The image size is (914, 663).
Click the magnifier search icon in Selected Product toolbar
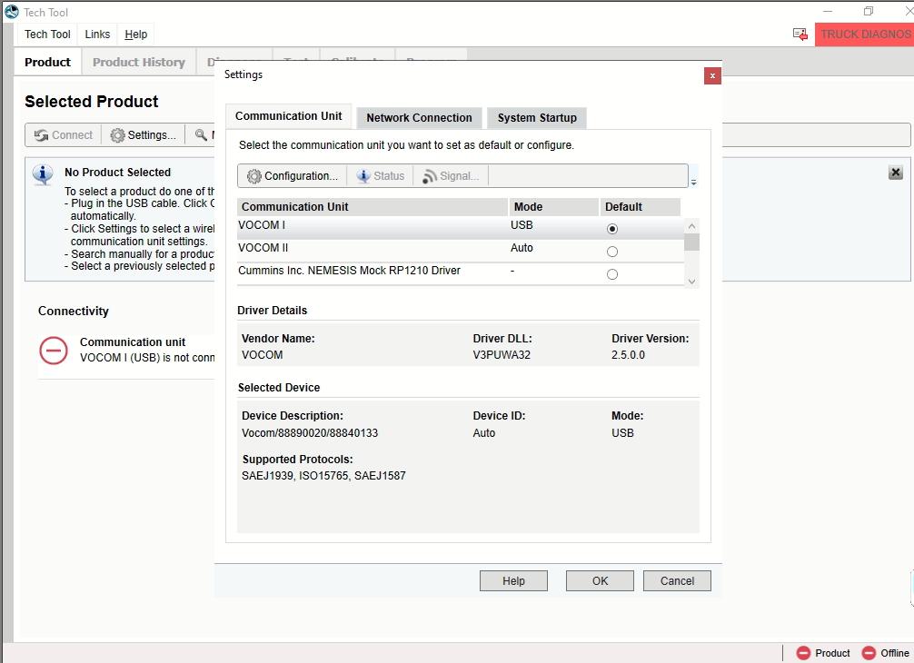(201, 135)
